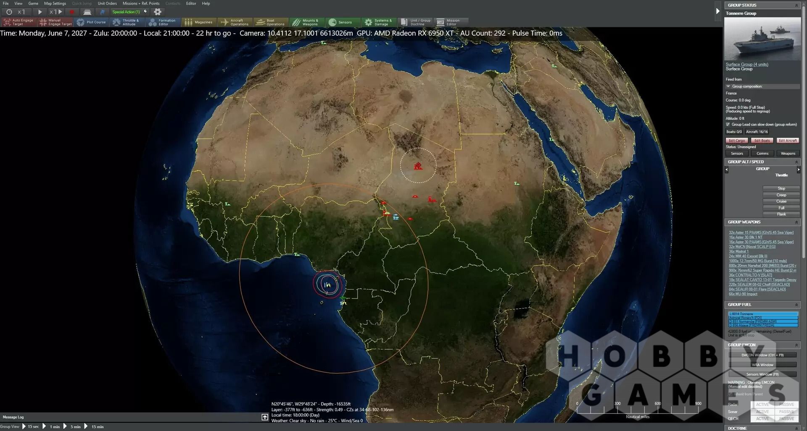Set throttle to Flank
This screenshot has width=807, height=431.
[781, 214]
